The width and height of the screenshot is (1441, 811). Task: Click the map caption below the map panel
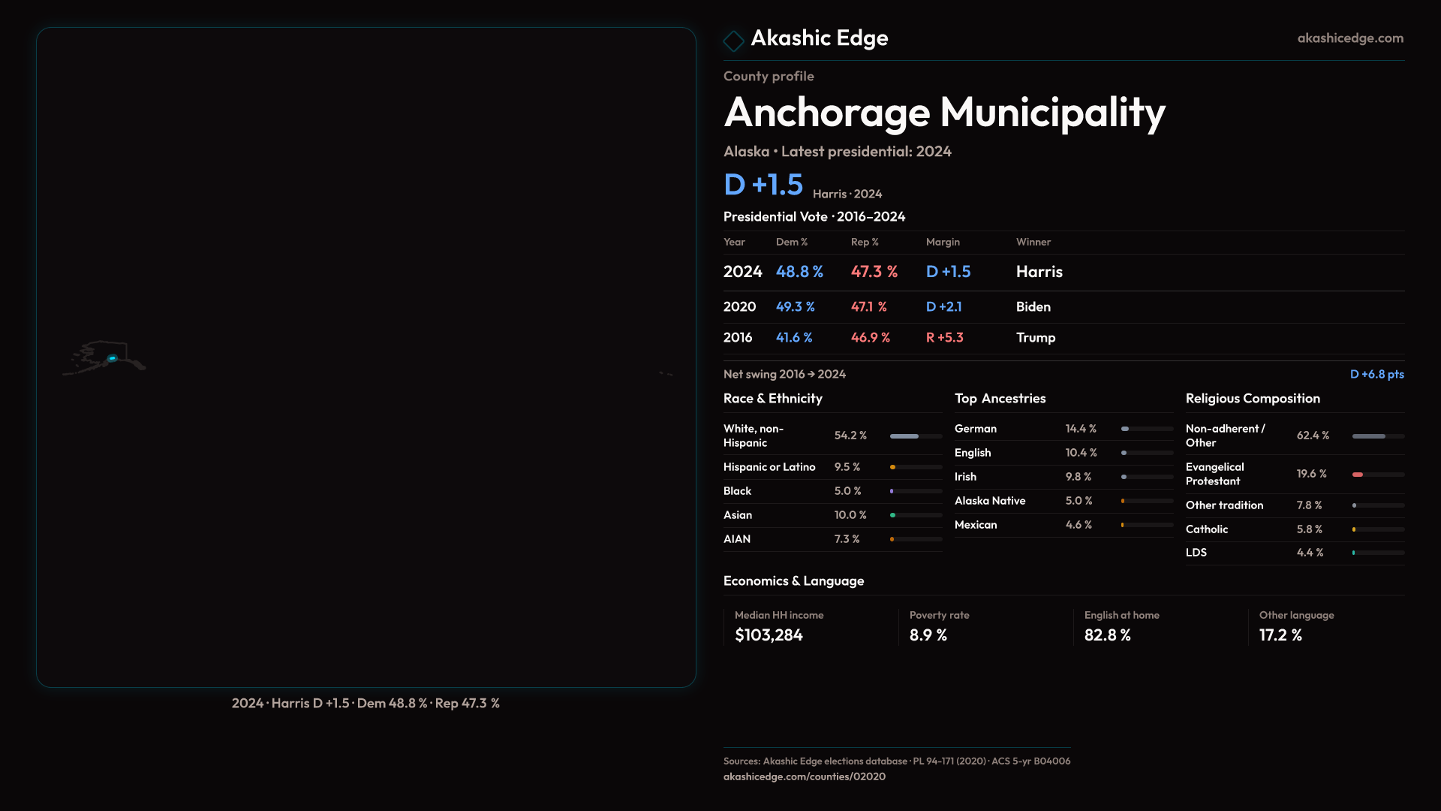pyautogui.click(x=366, y=704)
